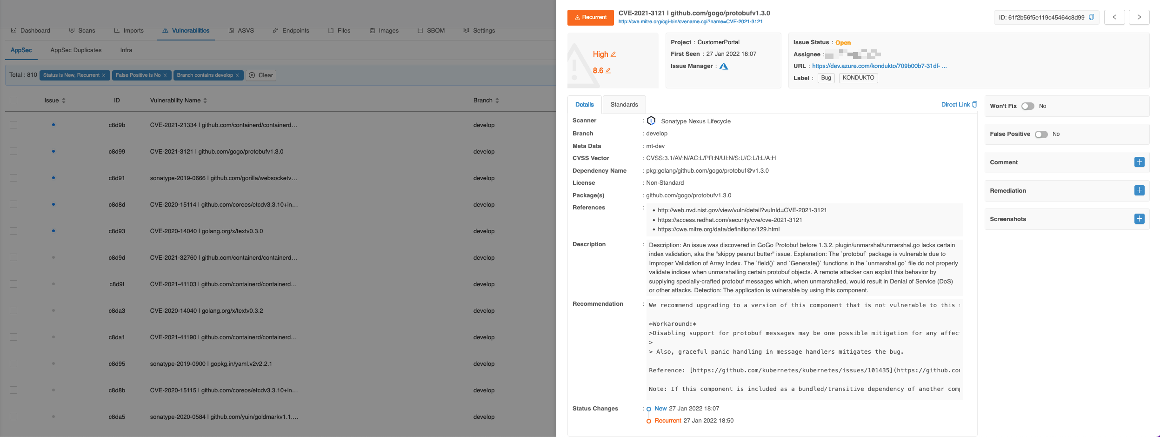The image size is (1160, 437).
Task: Open the cwe.mitre.org definitions 129 reference
Action: click(x=719, y=229)
